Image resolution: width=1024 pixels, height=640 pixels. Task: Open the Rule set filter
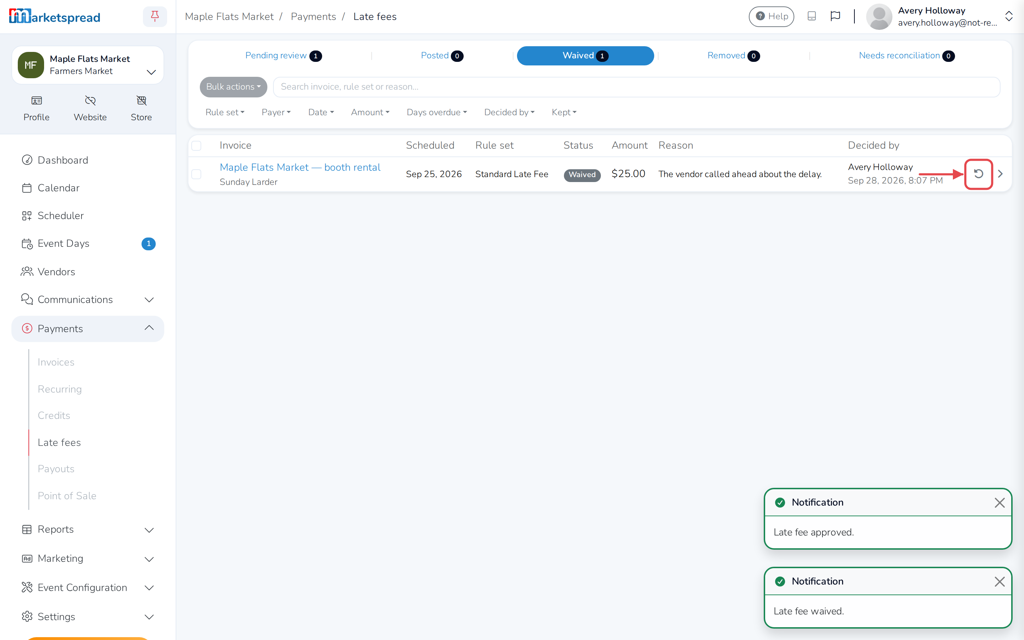pyautogui.click(x=225, y=112)
